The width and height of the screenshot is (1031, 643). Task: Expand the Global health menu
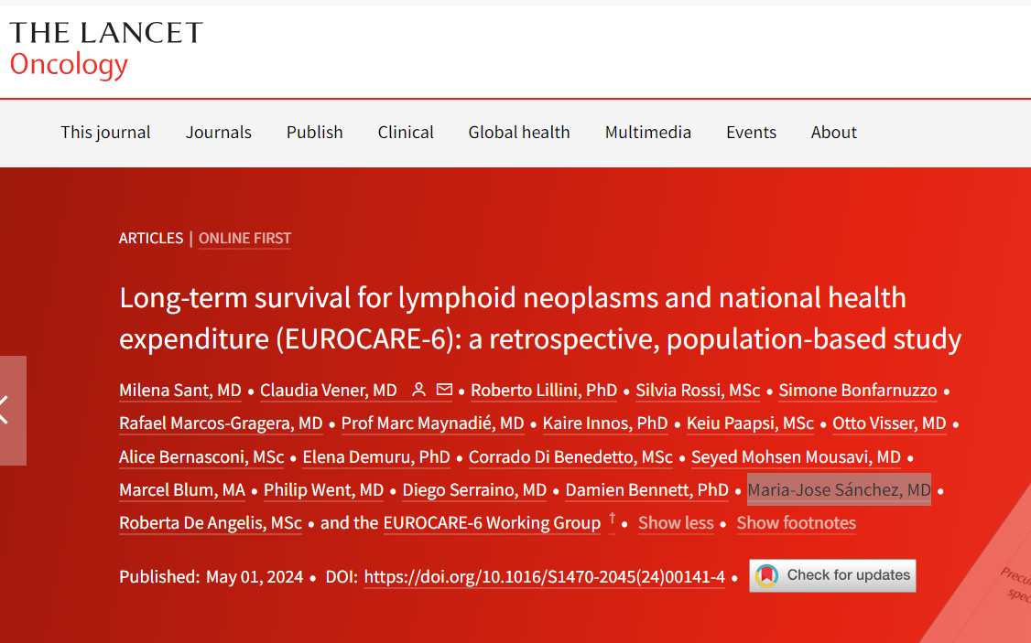coord(518,133)
